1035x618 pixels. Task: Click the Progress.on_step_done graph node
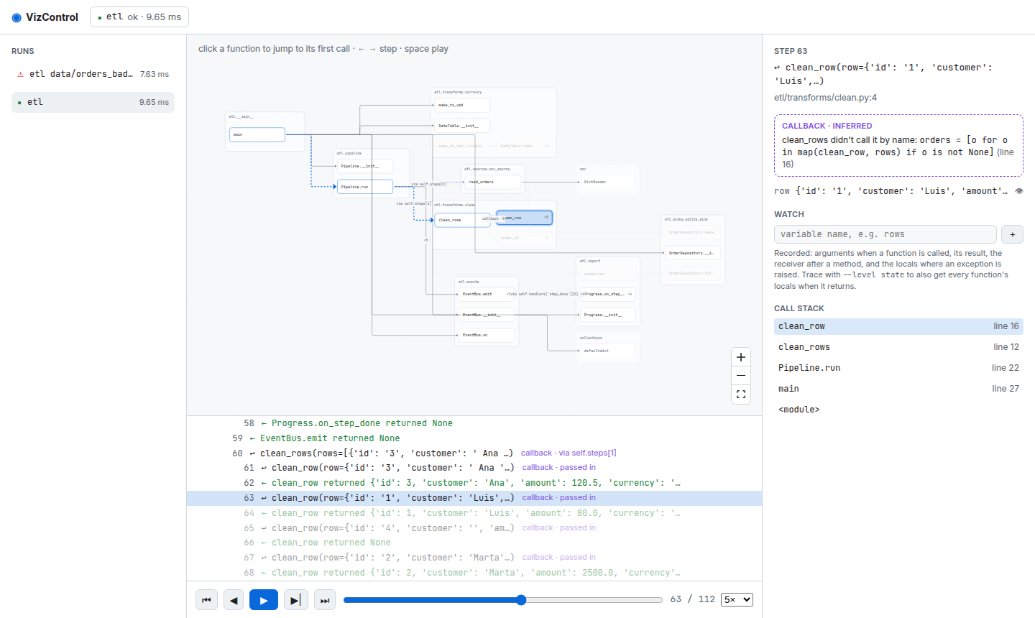point(608,294)
